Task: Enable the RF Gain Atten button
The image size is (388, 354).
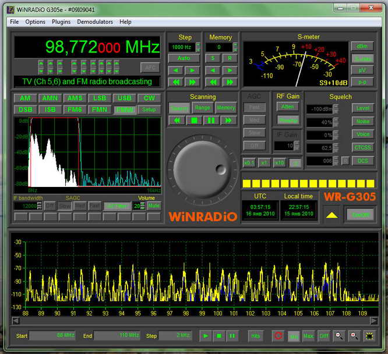Action: pos(288,107)
